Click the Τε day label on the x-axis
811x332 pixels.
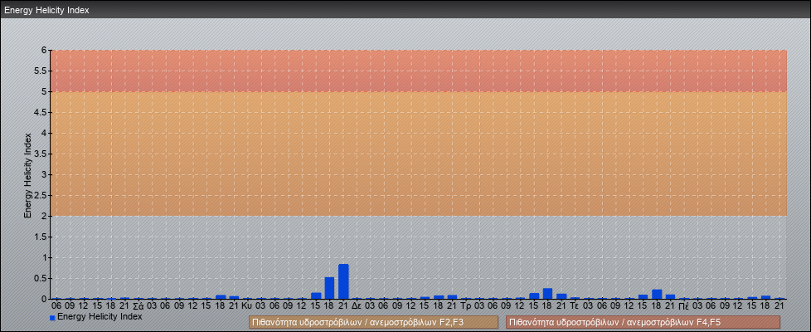click(x=574, y=306)
